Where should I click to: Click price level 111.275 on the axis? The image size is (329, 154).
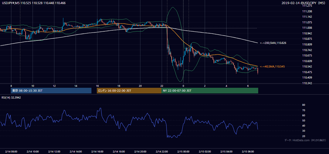click(x=307, y=6)
